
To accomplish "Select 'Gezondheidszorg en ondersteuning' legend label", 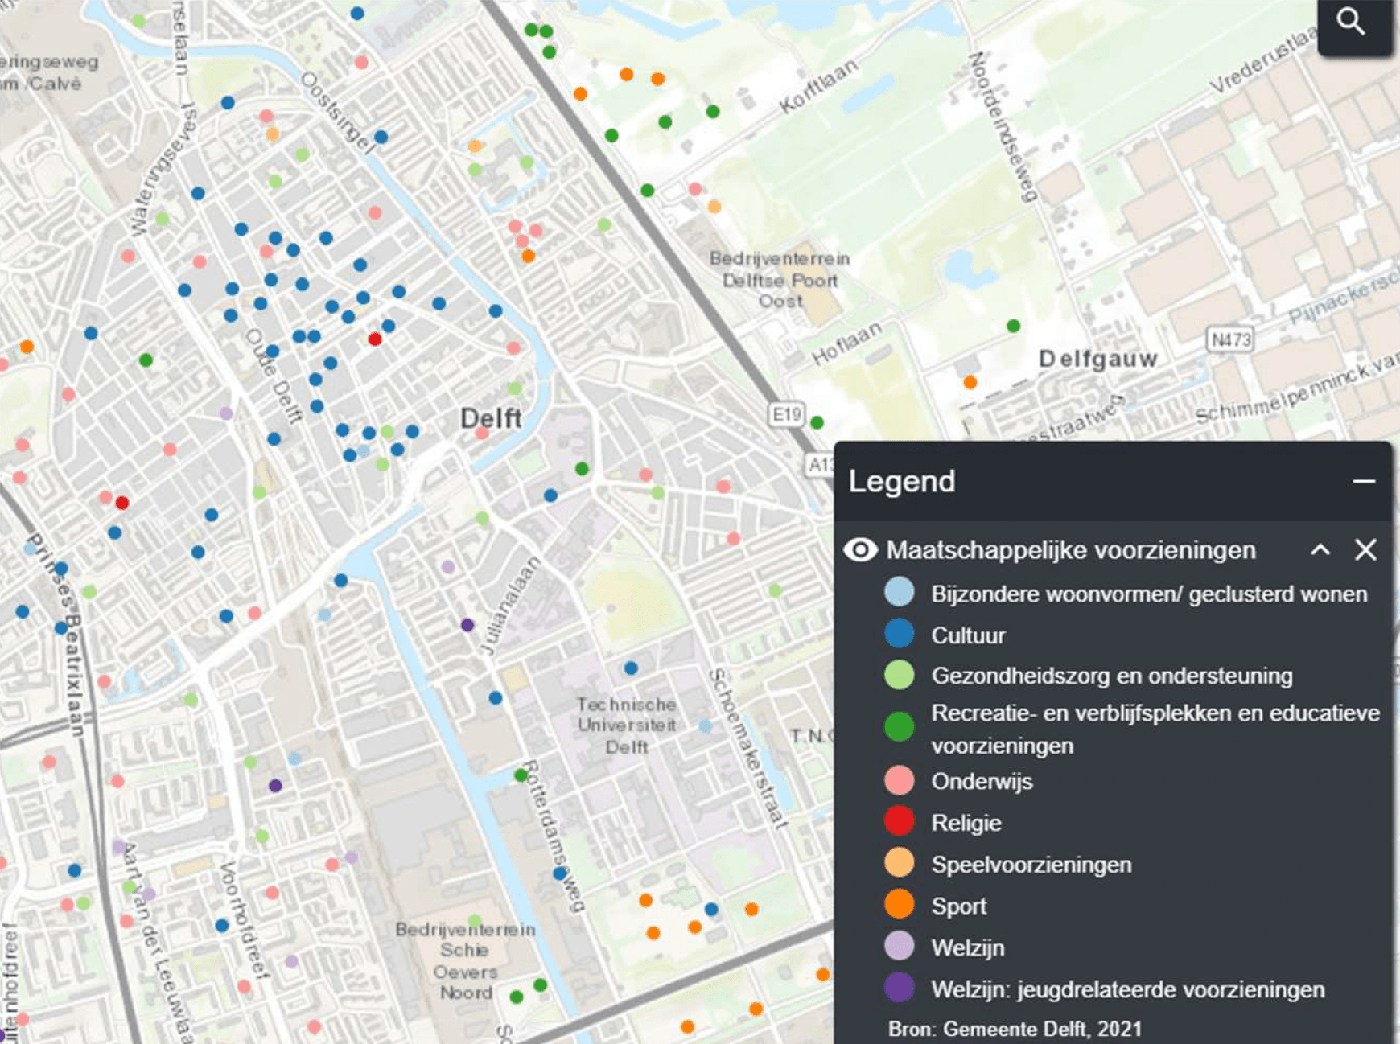I will [1112, 676].
